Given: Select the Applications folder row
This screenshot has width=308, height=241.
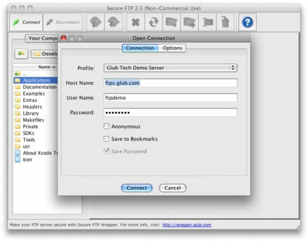Looking at the screenshot, I should pyautogui.click(x=35, y=80).
